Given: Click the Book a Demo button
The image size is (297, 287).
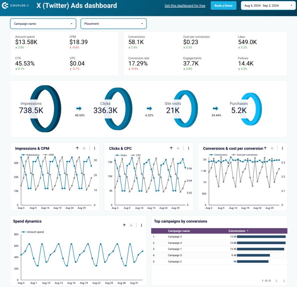Looking at the screenshot, I should click(223, 6).
